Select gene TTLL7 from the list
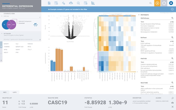176x110 pixels. click(29, 50)
